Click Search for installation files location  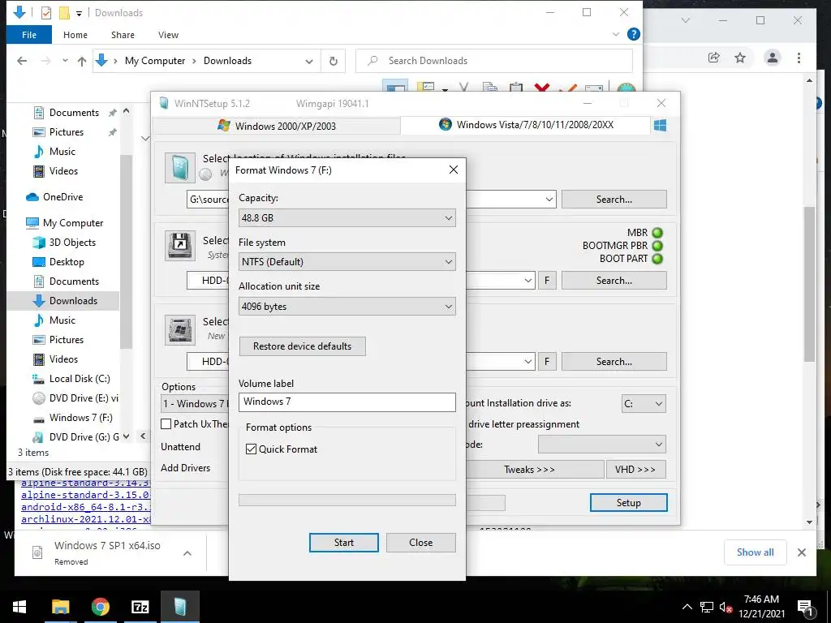pyautogui.click(x=614, y=200)
